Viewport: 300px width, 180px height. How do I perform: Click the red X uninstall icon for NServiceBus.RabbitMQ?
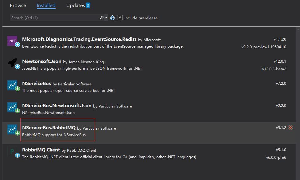pos(290,127)
